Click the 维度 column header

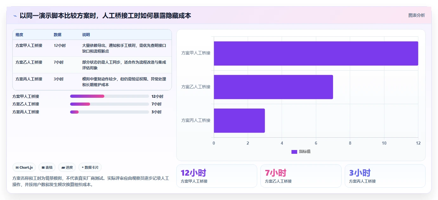[19, 35]
